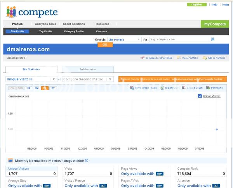233x188 pixels.
Task: Click the Save Graph Image icon
Action: point(132,88)
